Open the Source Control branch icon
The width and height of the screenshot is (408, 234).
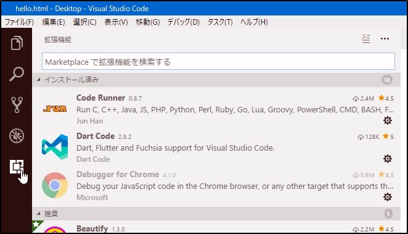click(17, 105)
